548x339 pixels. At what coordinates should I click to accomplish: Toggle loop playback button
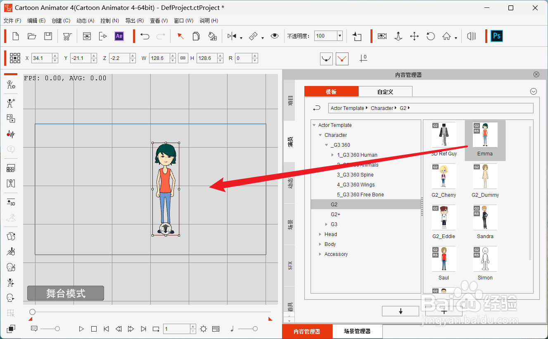click(x=156, y=329)
